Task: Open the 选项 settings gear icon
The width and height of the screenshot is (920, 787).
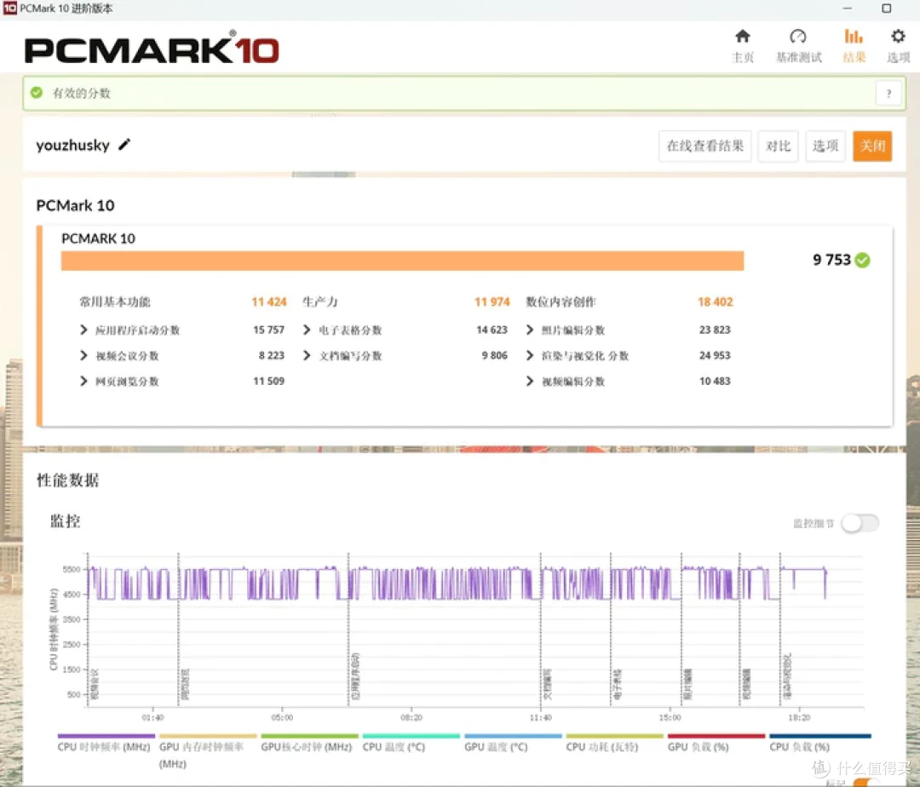Action: point(898,37)
